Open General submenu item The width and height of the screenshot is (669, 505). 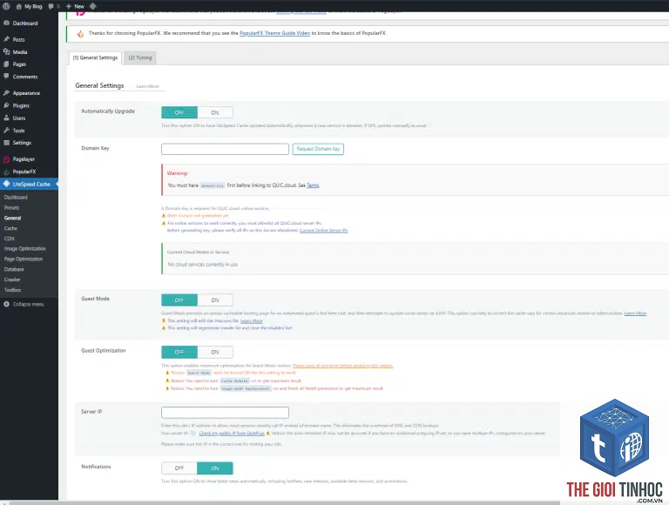tap(12, 218)
